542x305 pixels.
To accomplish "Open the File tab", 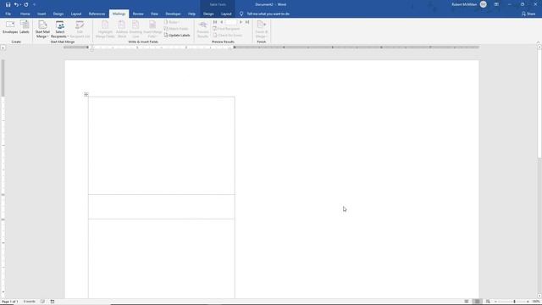I will click(x=8, y=14).
